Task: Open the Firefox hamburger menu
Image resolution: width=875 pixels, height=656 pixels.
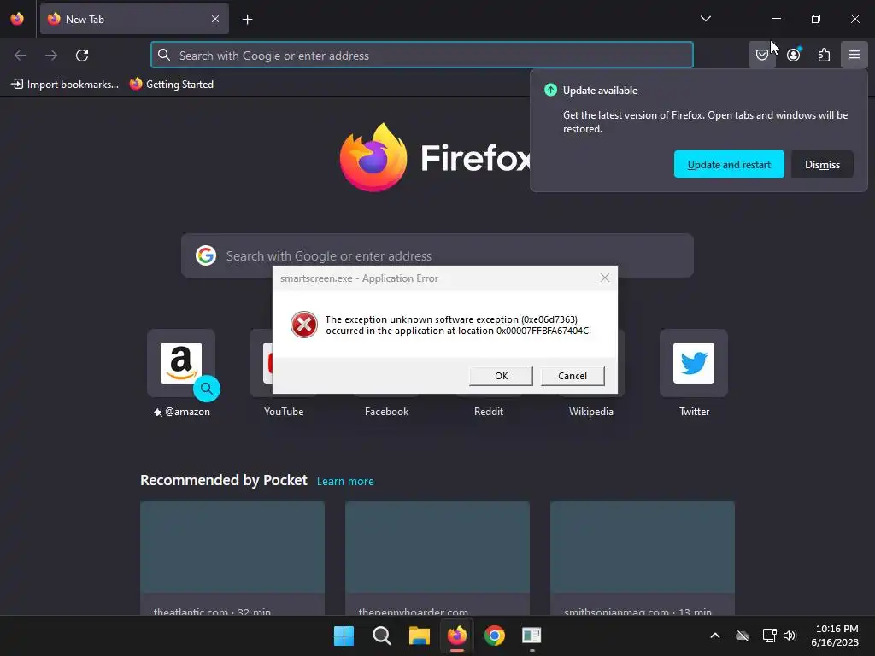Action: (854, 55)
